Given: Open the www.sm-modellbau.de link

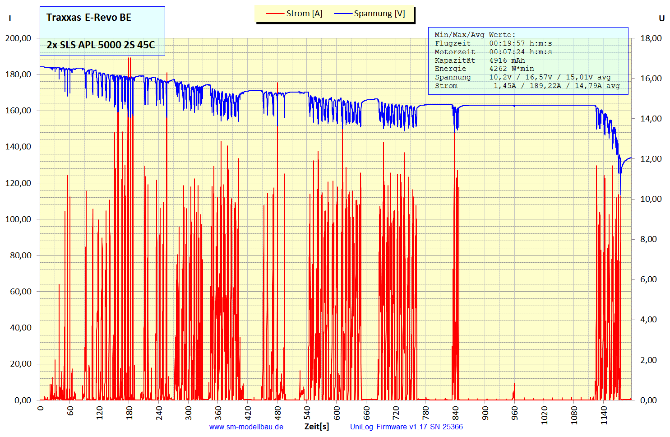Looking at the screenshot, I should [246, 427].
